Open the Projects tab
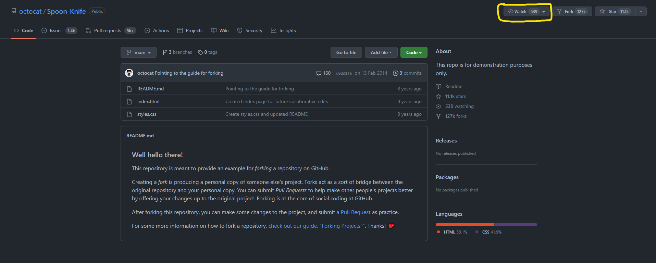 click(190, 30)
